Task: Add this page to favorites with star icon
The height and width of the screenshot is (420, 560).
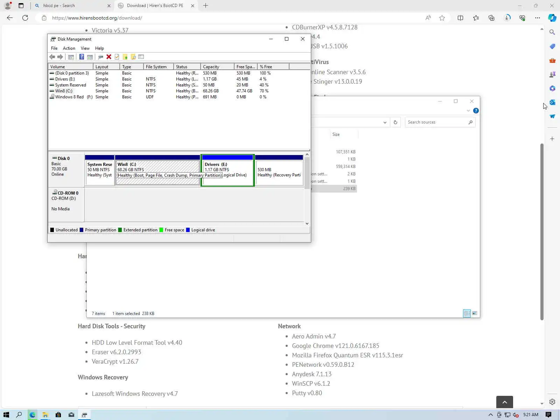Action: pos(442,18)
